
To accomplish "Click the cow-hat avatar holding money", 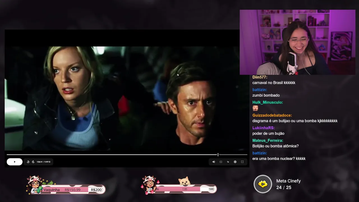I will (35, 185).
